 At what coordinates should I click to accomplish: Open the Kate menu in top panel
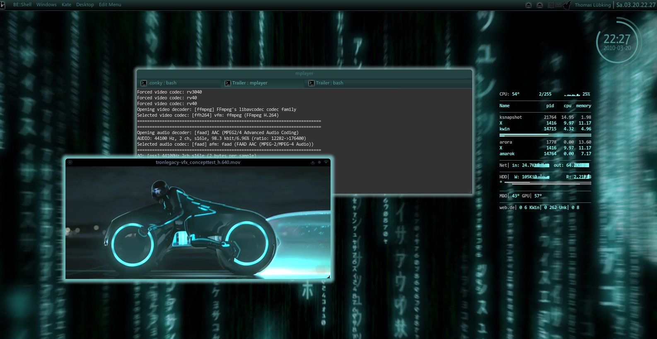pyautogui.click(x=66, y=5)
